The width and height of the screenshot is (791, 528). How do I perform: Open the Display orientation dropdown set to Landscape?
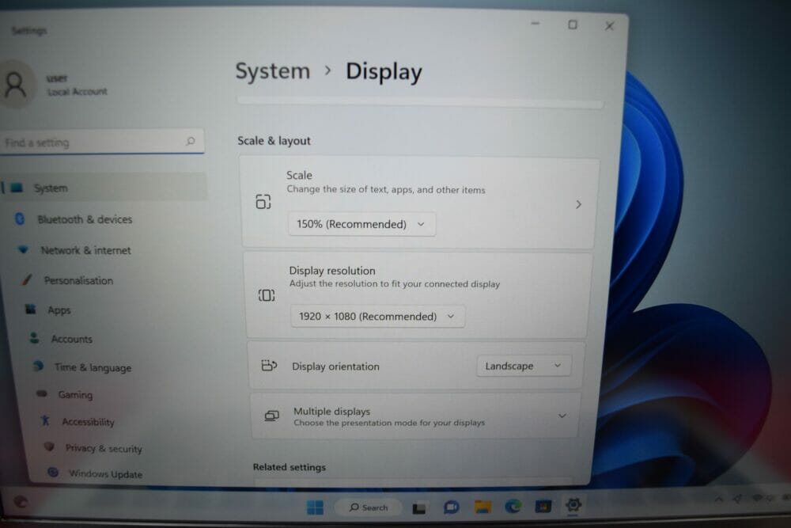pyautogui.click(x=524, y=366)
